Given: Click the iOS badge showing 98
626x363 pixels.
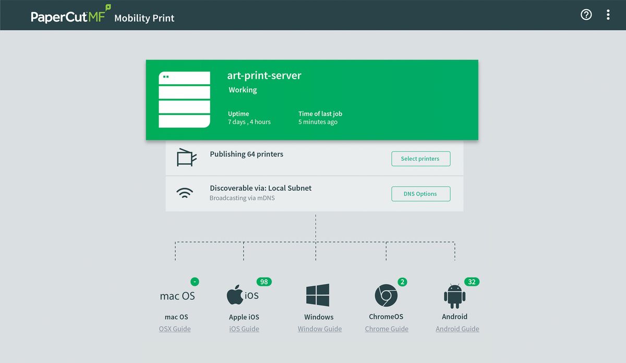Looking at the screenshot, I should [x=264, y=282].
